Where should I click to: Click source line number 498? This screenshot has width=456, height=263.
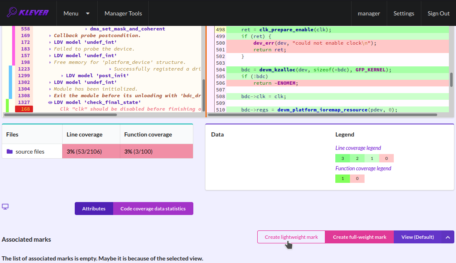coord(220,30)
